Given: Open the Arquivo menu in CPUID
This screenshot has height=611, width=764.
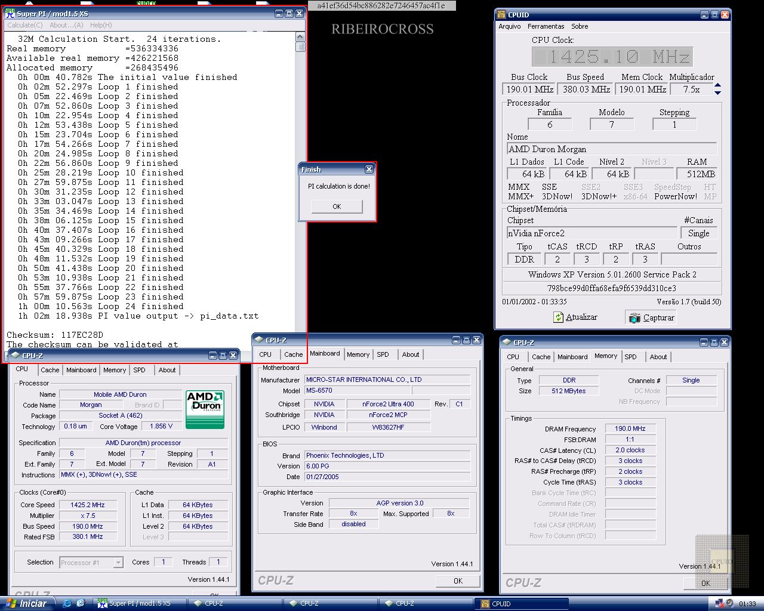Looking at the screenshot, I should 510,26.
